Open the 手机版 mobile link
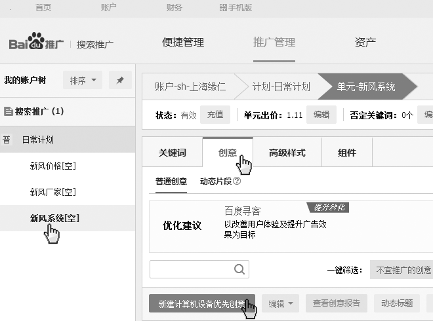 coord(235,8)
